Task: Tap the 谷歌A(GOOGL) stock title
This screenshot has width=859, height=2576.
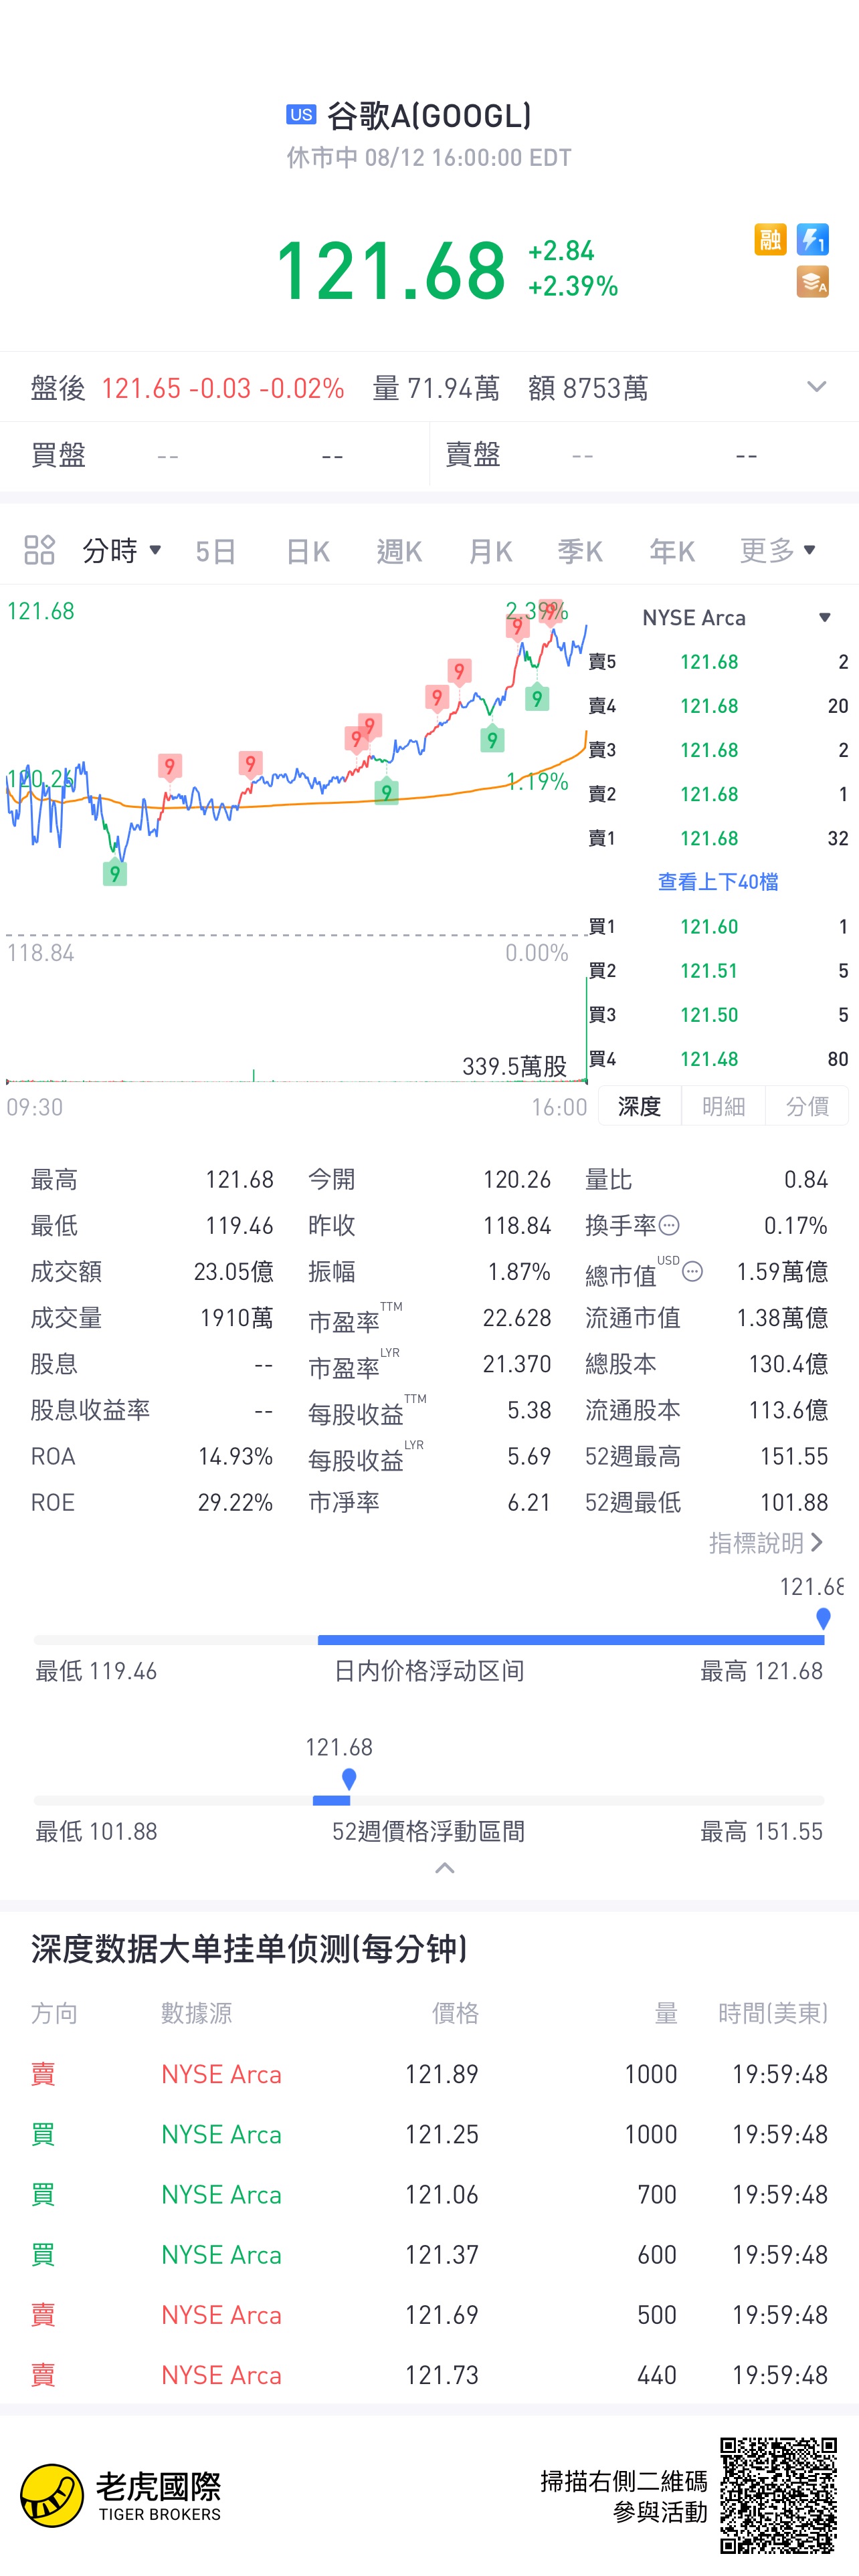Action: [x=429, y=116]
